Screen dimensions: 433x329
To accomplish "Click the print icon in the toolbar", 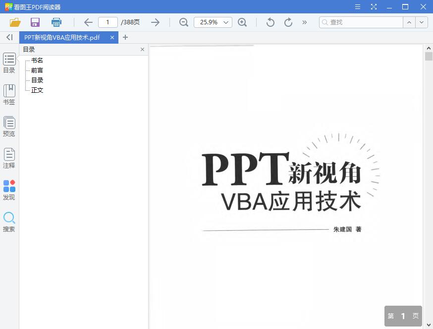I will 56,22.
